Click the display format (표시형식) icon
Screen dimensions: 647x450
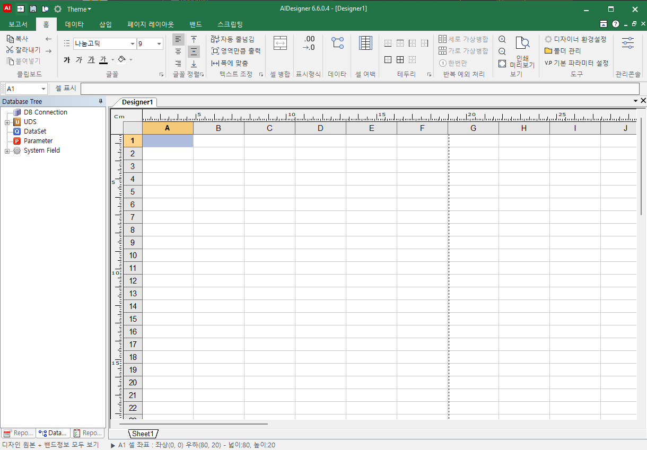309,43
